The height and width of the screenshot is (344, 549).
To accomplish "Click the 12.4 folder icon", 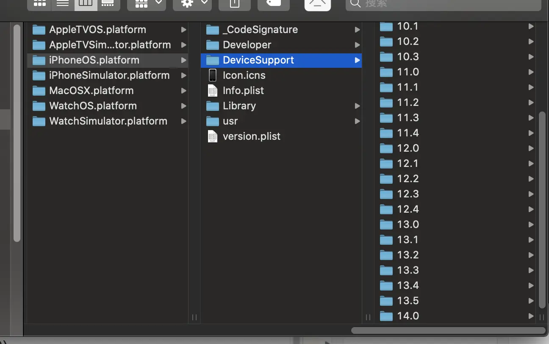I will [386, 209].
